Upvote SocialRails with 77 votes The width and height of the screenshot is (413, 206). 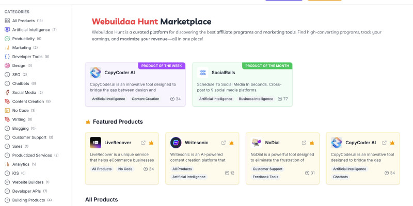tap(282, 98)
